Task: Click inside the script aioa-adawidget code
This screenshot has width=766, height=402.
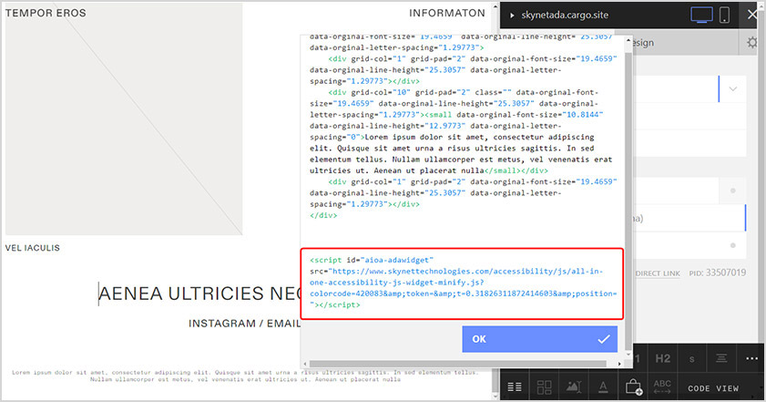Action: click(462, 283)
